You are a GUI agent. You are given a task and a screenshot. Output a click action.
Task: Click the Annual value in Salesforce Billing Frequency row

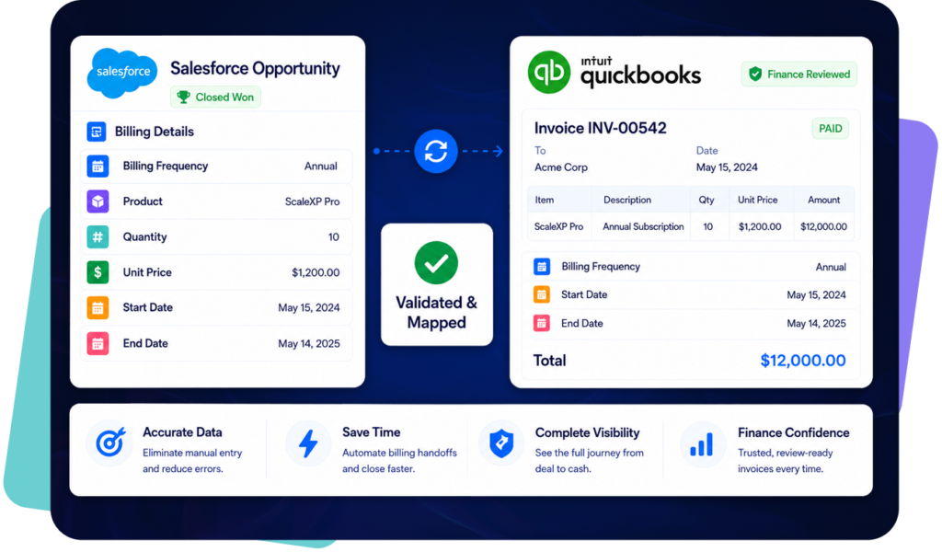coord(321,167)
